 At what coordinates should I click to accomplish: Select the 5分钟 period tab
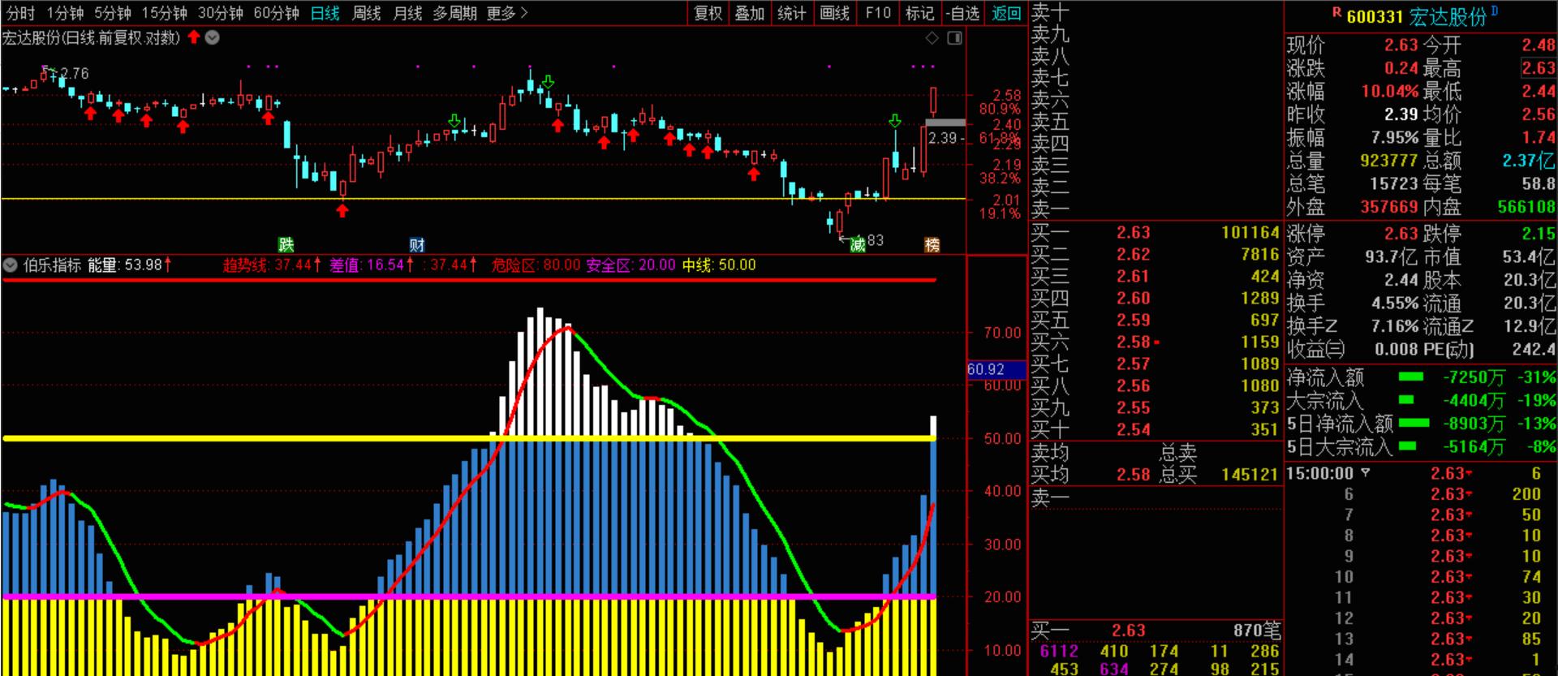pos(113,14)
